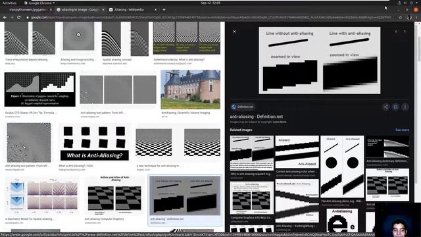Visit the Definition.net source button
This screenshot has height=237, width=421.
point(243,107)
